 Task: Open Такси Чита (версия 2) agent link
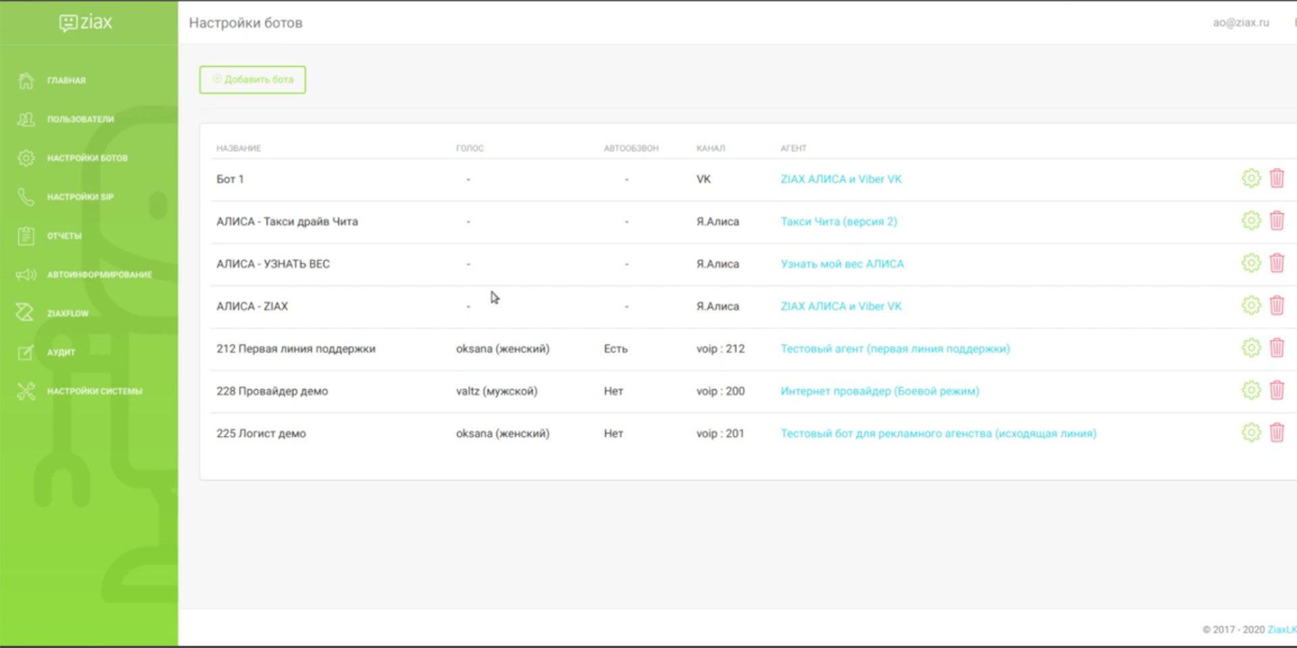point(838,221)
